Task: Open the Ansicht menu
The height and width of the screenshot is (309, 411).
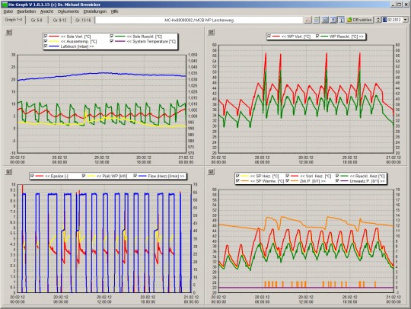Action: point(46,11)
